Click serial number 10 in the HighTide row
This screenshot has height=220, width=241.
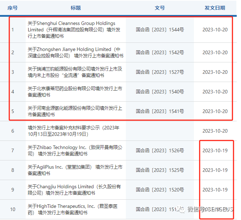pos(12,209)
